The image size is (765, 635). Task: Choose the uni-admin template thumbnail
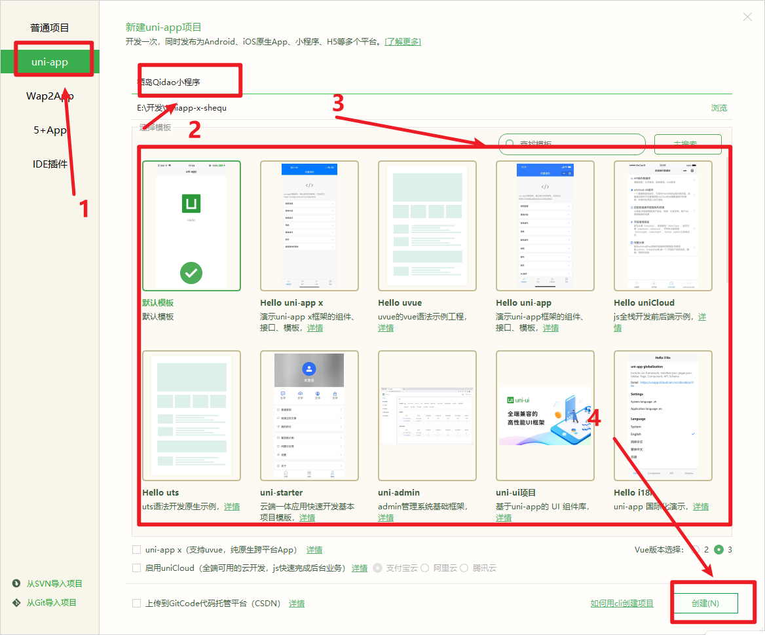[x=427, y=416]
